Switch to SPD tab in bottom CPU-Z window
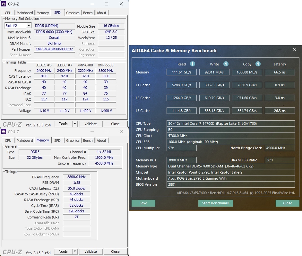This screenshot has height=256, width=302. [57, 141]
